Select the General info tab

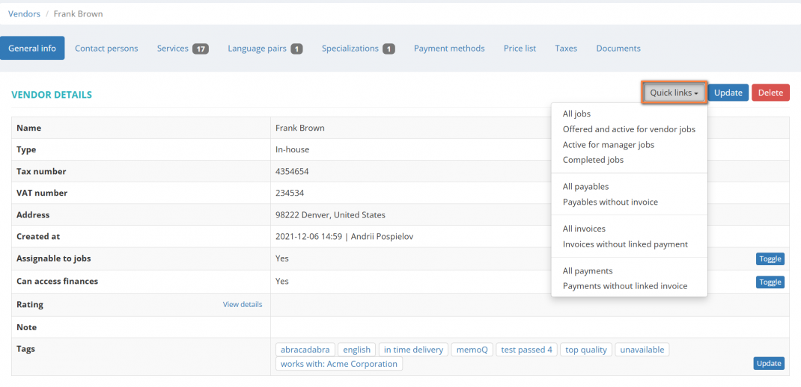32,49
